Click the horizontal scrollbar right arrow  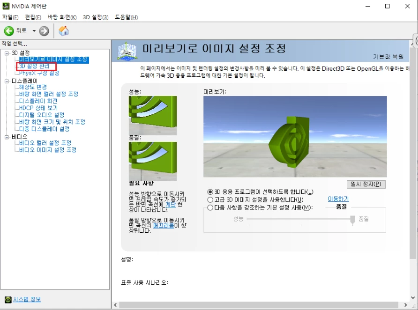point(405,305)
